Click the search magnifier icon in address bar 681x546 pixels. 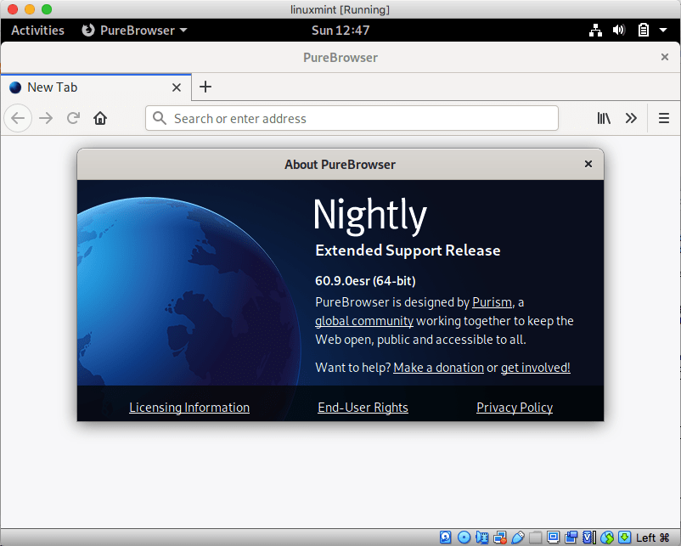click(160, 118)
